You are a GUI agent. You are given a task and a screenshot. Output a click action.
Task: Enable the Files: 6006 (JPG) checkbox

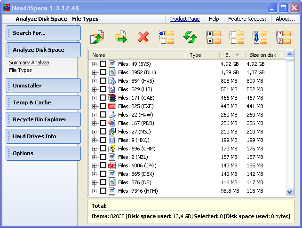pos(103,165)
